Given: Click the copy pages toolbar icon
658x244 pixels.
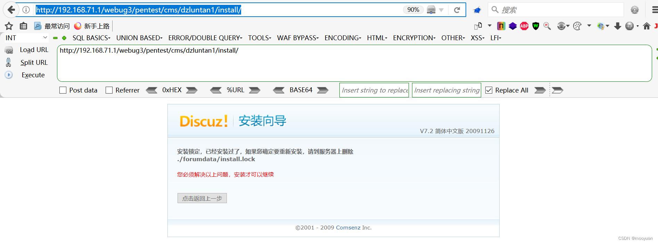Looking at the screenshot, I should [x=478, y=26].
